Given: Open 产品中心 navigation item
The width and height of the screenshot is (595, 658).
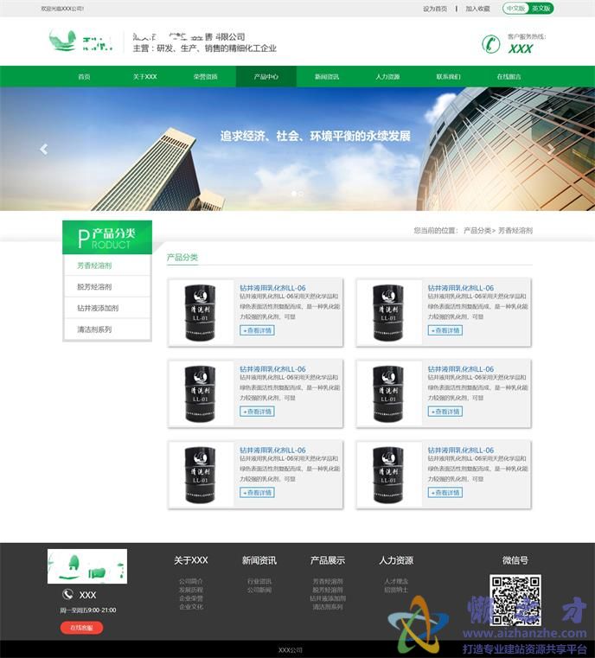Looking at the screenshot, I should click(x=266, y=77).
